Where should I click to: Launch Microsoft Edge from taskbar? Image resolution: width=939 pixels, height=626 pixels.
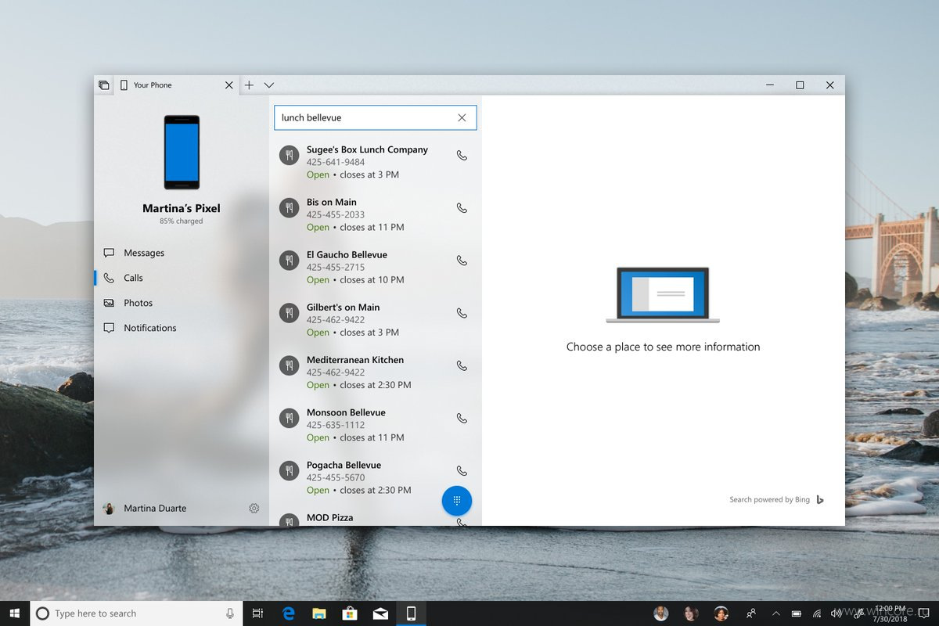tap(289, 613)
